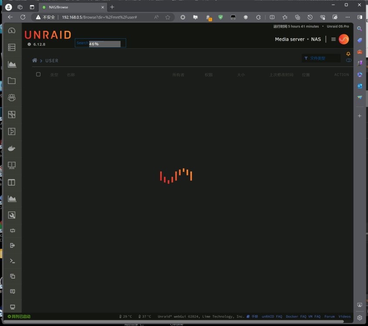Click the sync arrows icon in sidebar
Viewport: 368px width, 326px height.
(13, 230)
